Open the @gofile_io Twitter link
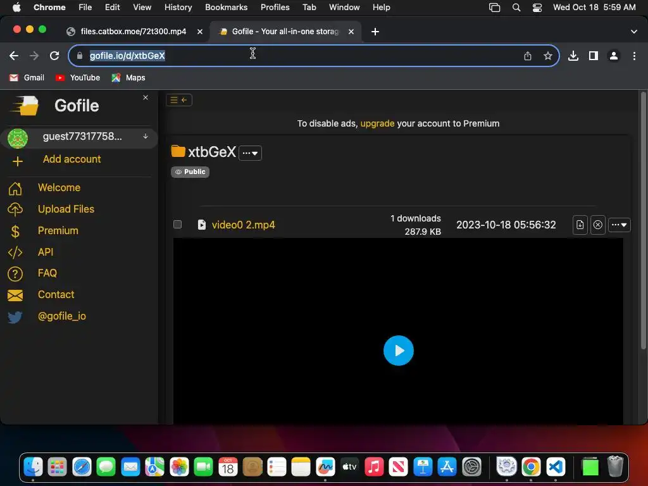Image resolution: width=648 pixels, height=486 pixels. 62,316
